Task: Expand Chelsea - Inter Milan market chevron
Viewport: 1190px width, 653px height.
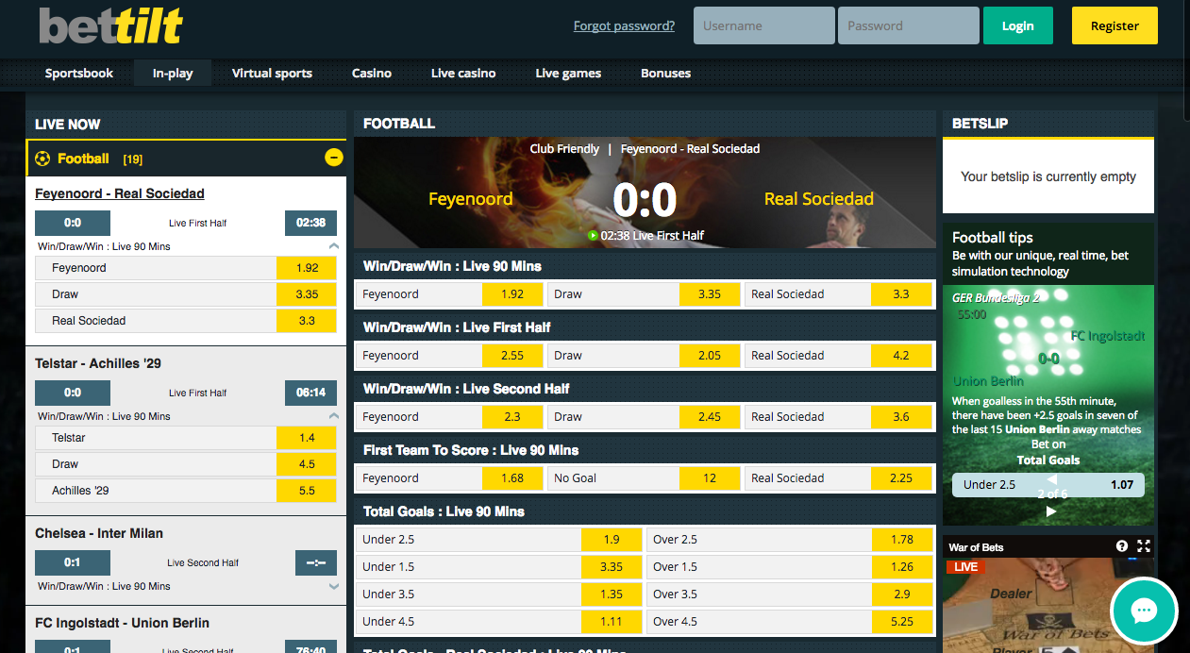Action: pos(333,586)
